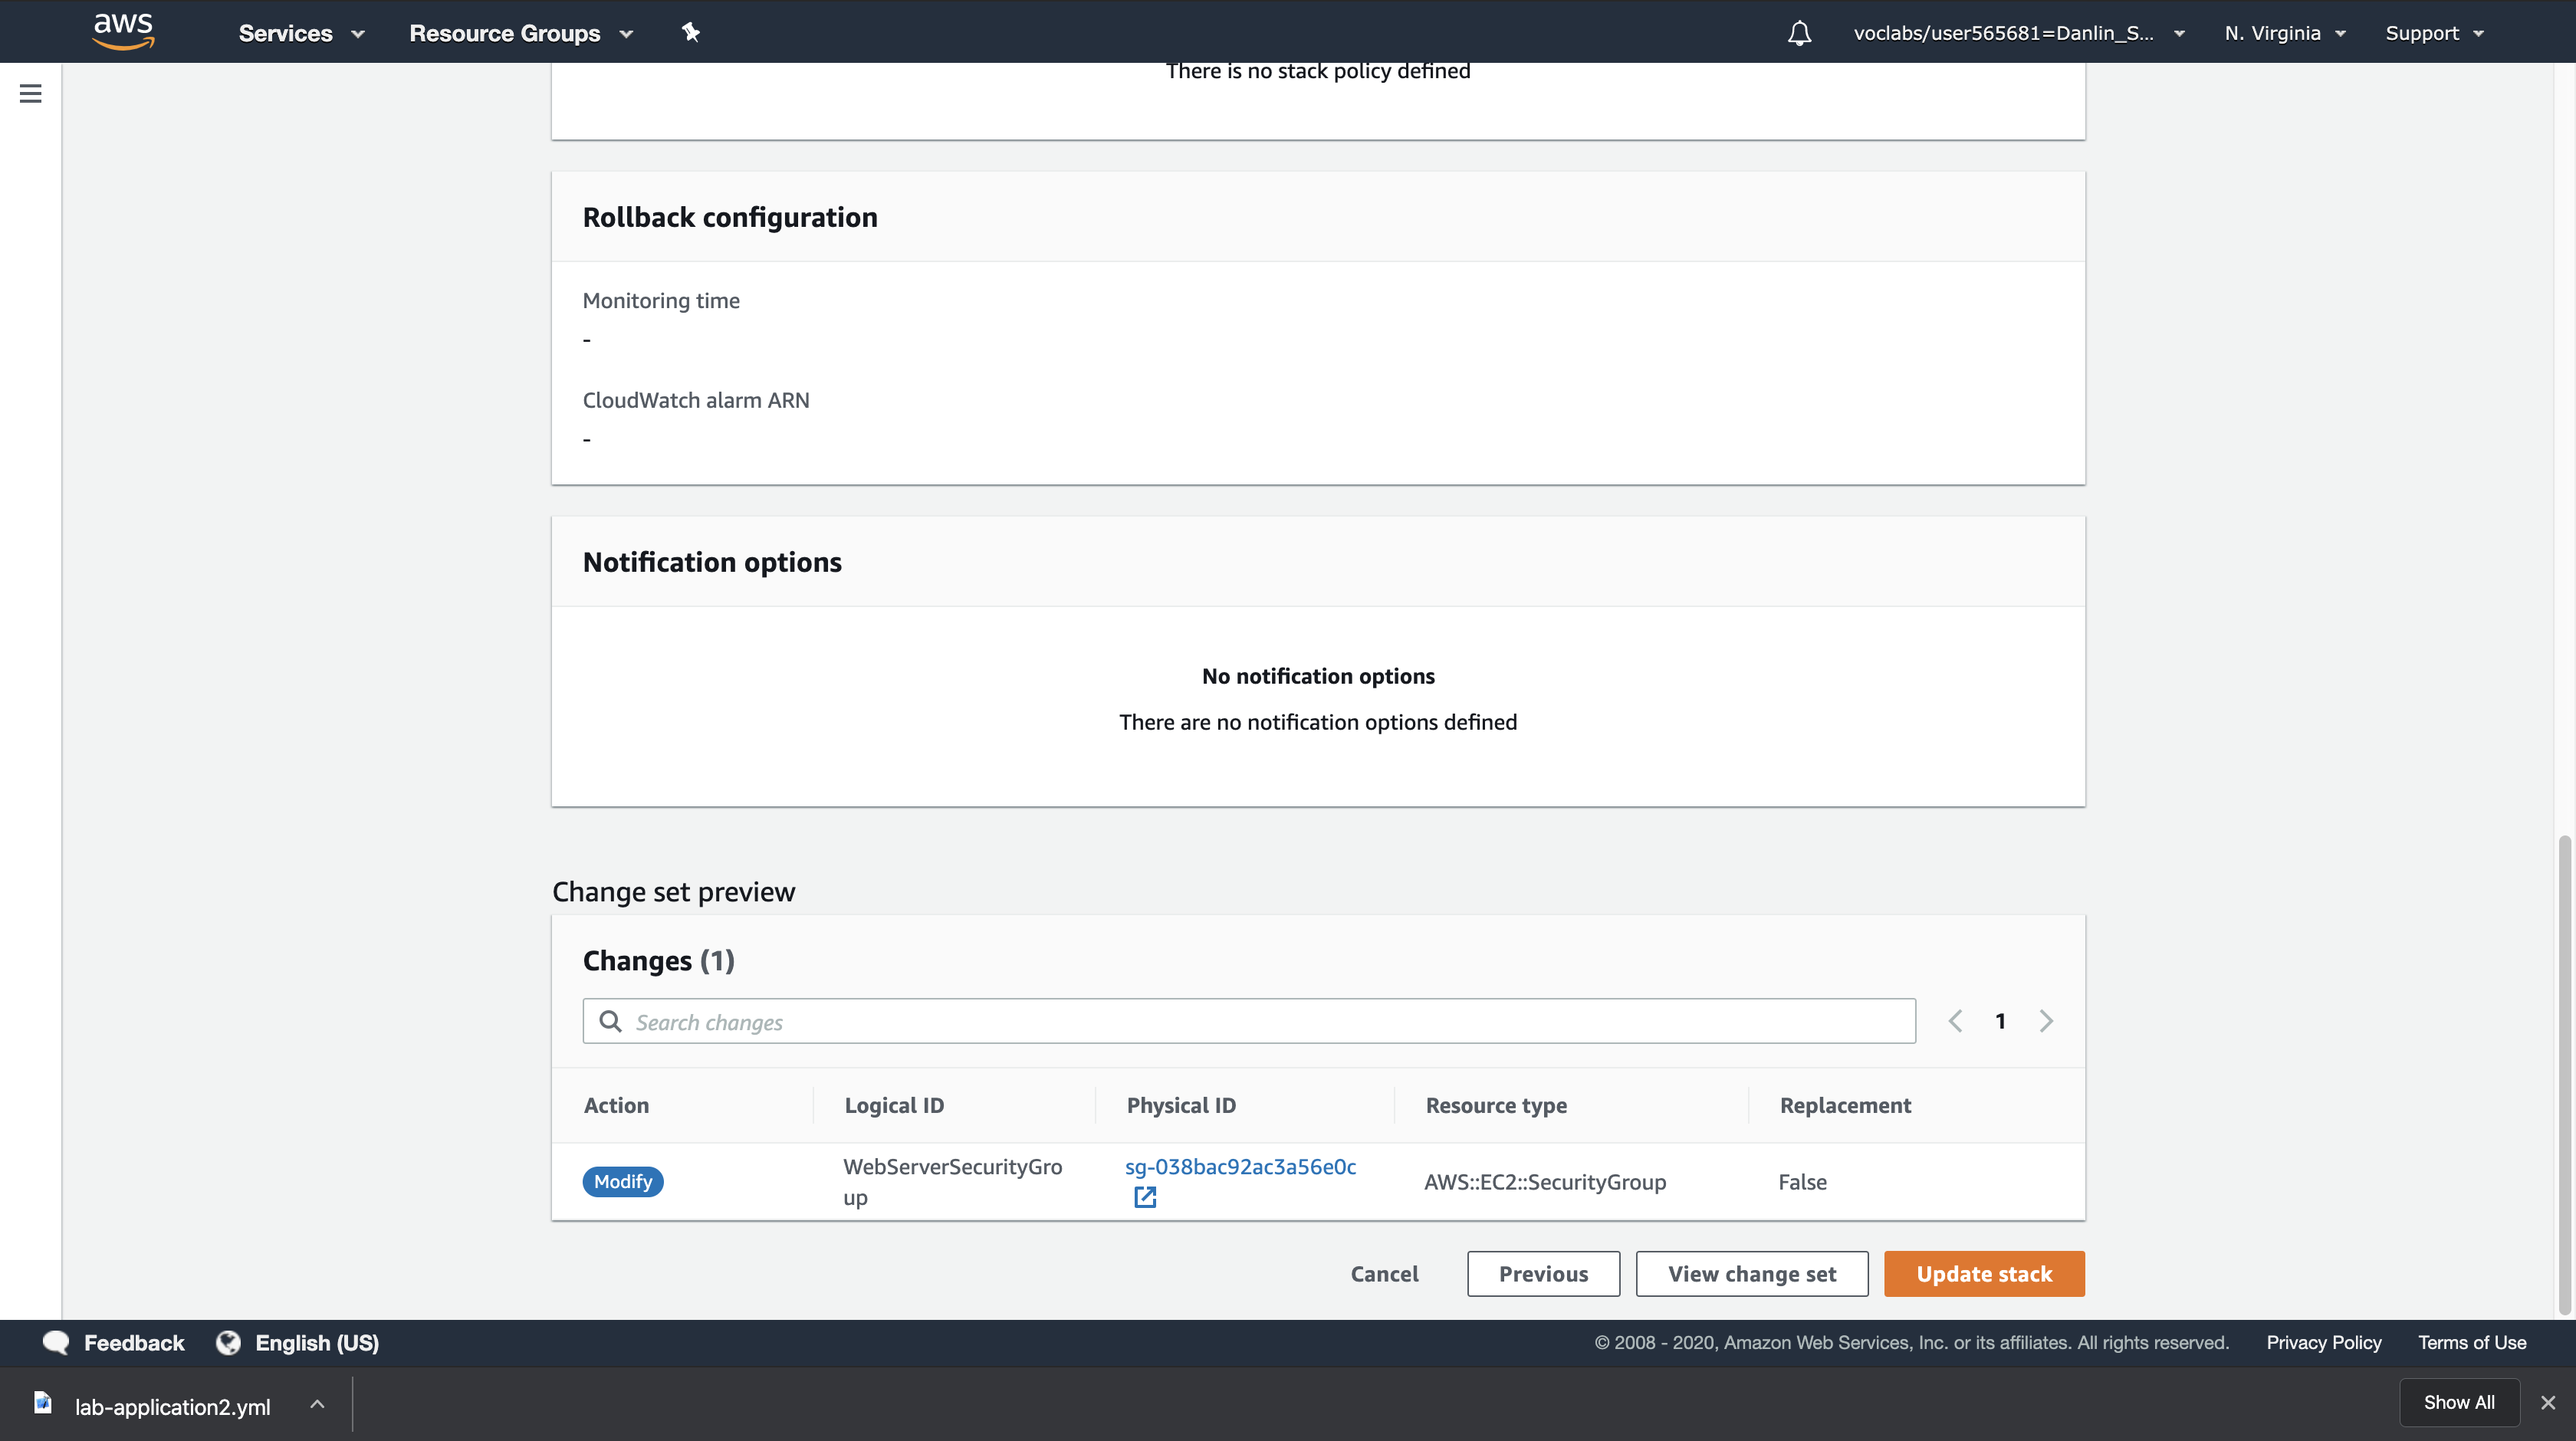Click the View change set button
This screenshot has height=1441, width=2576.
tap(1751, 1274)
